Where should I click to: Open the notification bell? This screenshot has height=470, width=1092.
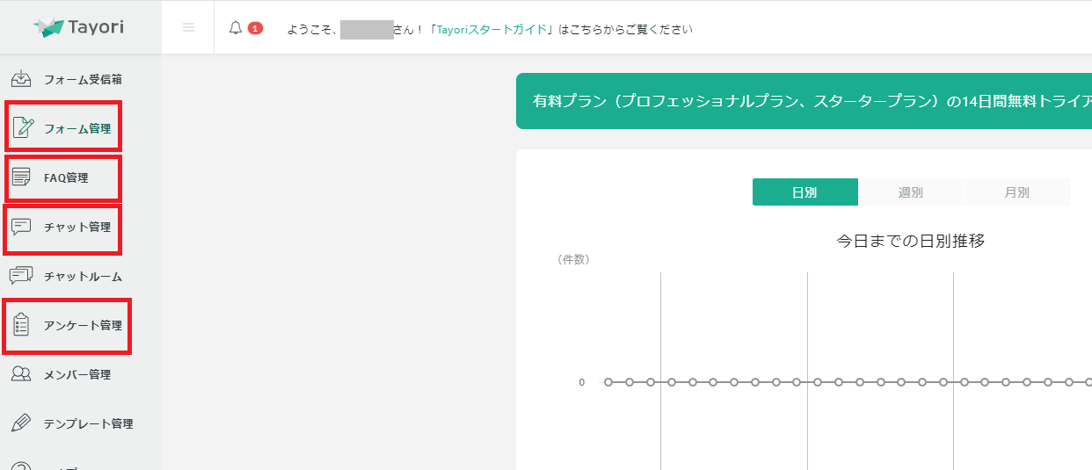tap(235, 28)
